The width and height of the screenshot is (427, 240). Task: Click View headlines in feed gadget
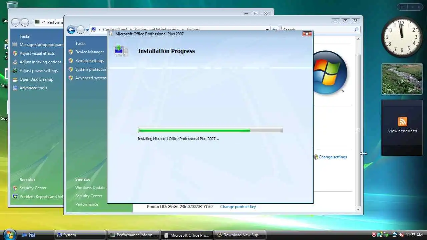tap(402, 131)
